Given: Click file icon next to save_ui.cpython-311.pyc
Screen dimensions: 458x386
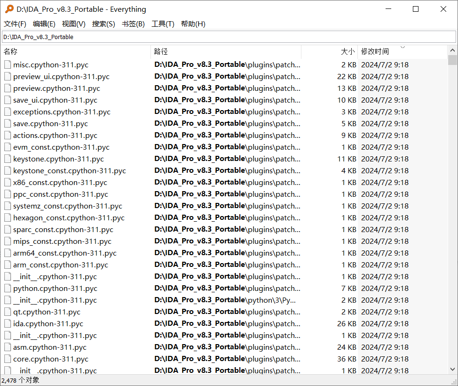Looking at the screenshot, I should point(8,100).
